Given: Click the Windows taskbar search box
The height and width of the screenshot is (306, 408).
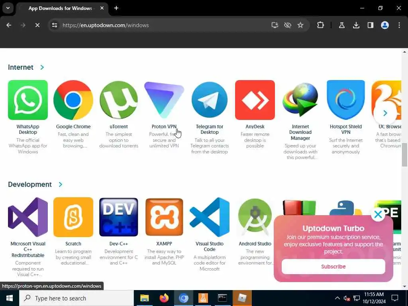Looking at the screenshot, I should coord(76,298).
